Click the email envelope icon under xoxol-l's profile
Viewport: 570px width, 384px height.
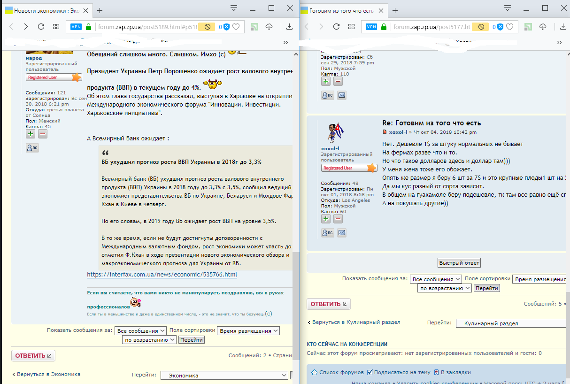tap(342, 232)
